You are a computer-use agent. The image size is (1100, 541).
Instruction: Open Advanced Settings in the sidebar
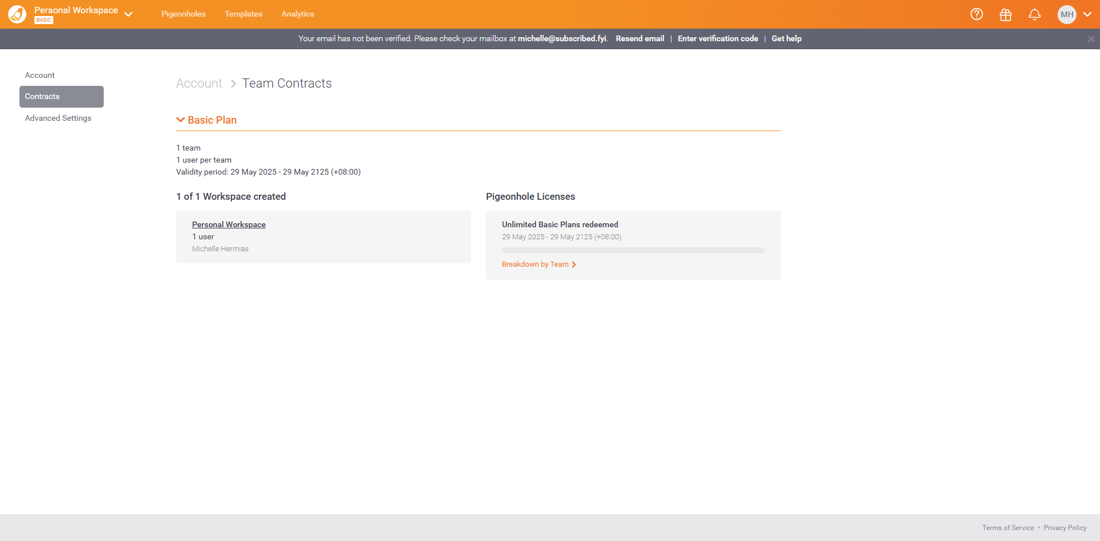pyautogui.click(x=58, y=118)
